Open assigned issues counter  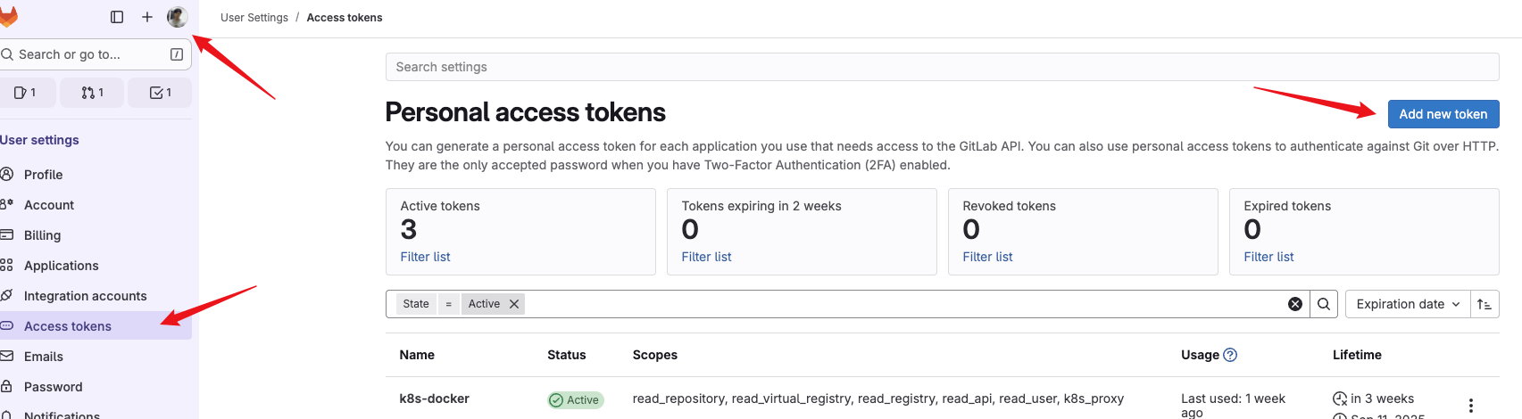pyautogui.click(x=26, y=93)
